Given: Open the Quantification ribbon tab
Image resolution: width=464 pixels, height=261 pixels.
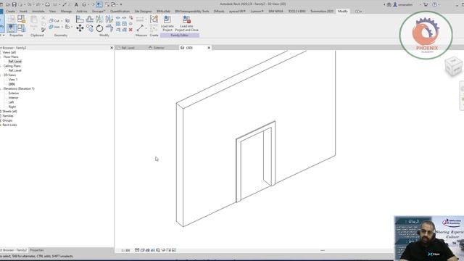Looking at the screenshot, I should pos(120,12).
